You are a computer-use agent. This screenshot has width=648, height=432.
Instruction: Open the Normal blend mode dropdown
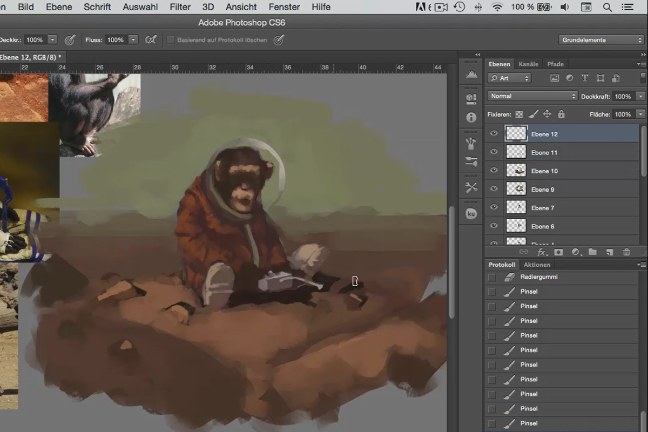click(x=532, y=96)
